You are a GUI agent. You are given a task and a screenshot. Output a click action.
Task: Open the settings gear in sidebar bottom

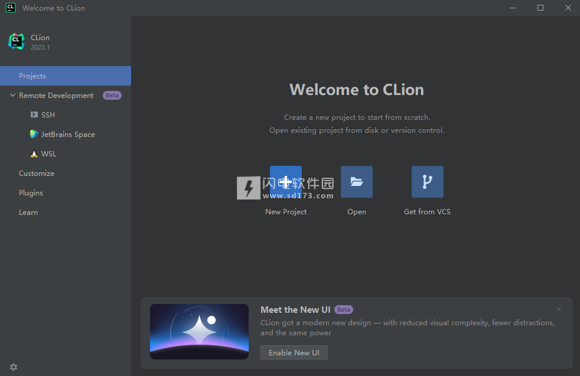14,367
